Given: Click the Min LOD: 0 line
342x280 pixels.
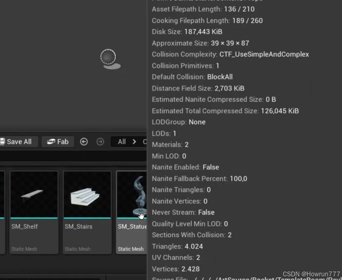Looking at the screenshot, I should point(169,156).
